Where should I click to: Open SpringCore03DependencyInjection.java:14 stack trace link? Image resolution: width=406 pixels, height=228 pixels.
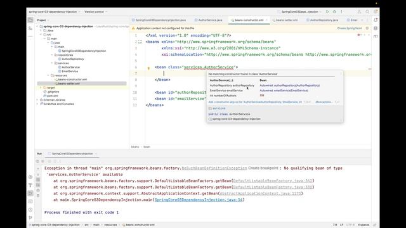click(x=199, y=199)
